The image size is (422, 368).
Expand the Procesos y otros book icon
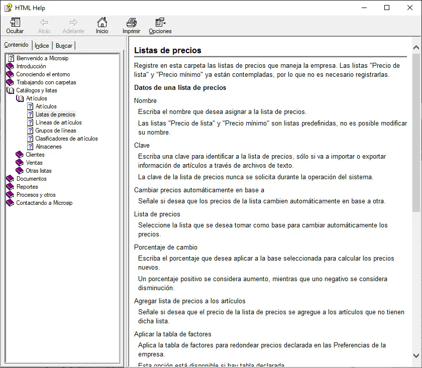click(10, 195)
